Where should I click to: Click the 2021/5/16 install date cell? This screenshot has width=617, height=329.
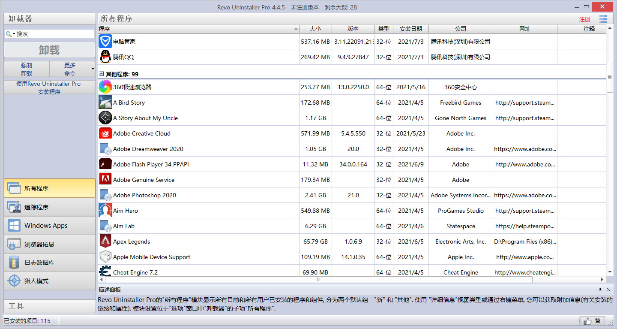coord(411,87)
